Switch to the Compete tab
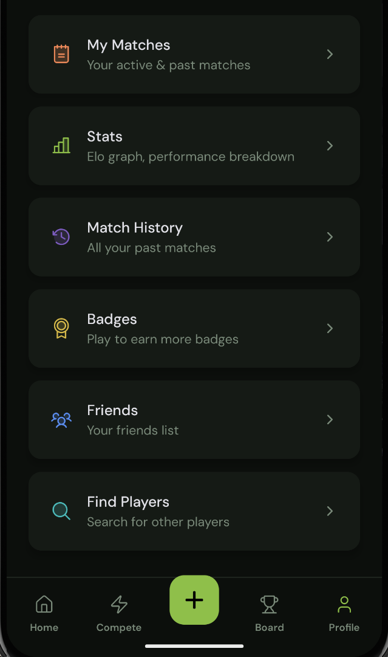 (118, 613)
